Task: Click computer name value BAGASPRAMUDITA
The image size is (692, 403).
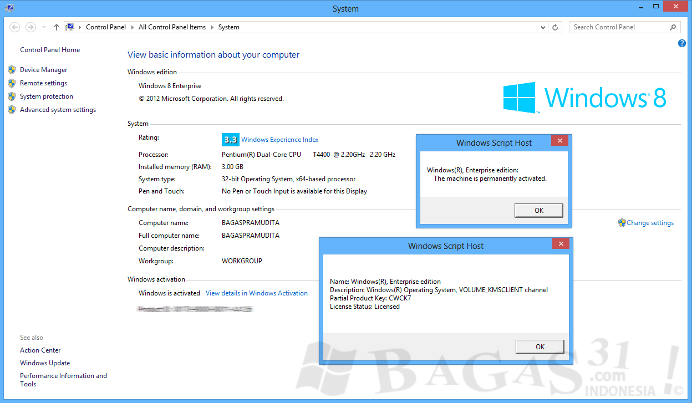Action: 251,223
